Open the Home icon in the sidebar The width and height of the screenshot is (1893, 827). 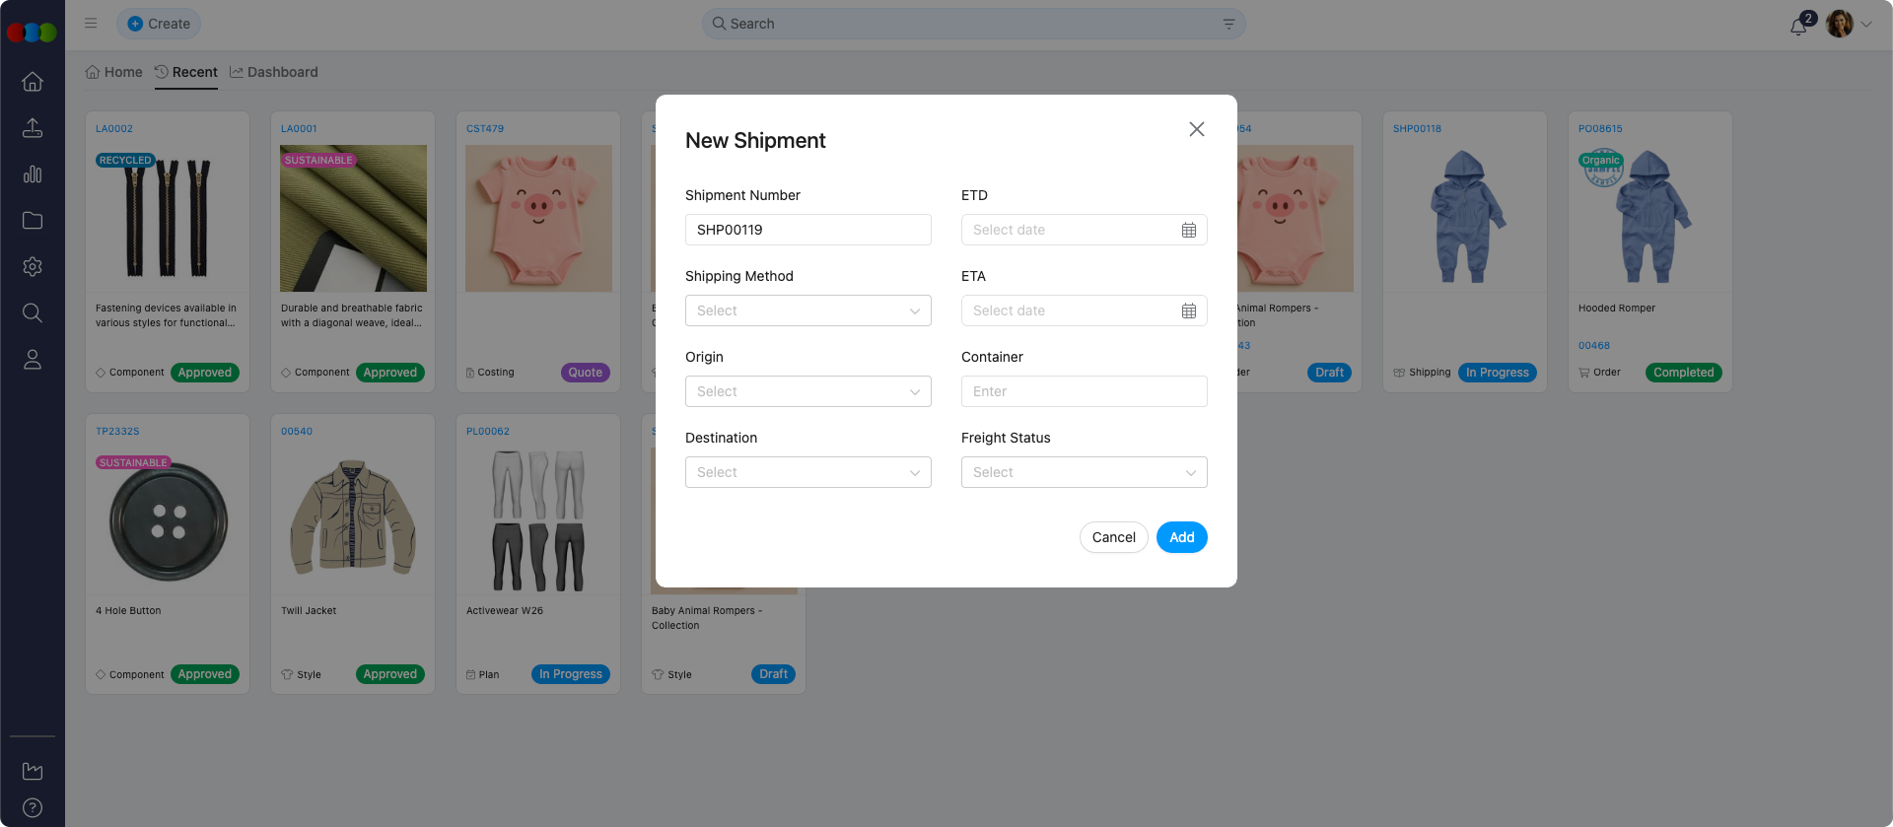(33, 82)
